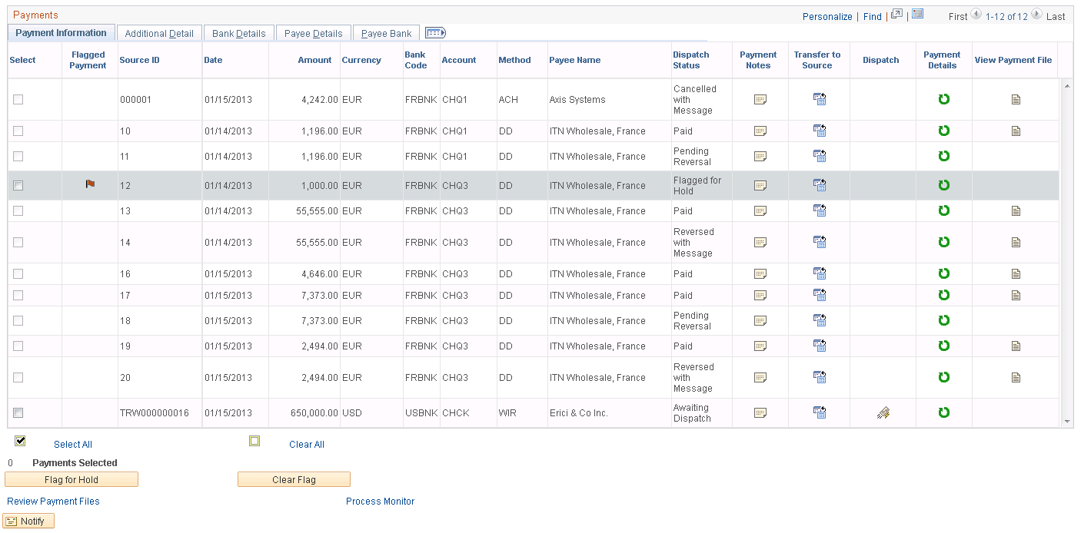This screenshot has width=1081, height=533.
Task: Switch to the Additional Detail tab
Action: (x=159, y=32)
